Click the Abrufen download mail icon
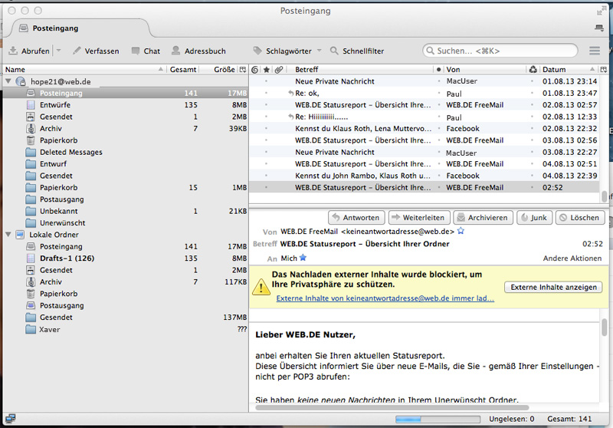This screenshot has width=613, height=428. (x=13, y=51)
